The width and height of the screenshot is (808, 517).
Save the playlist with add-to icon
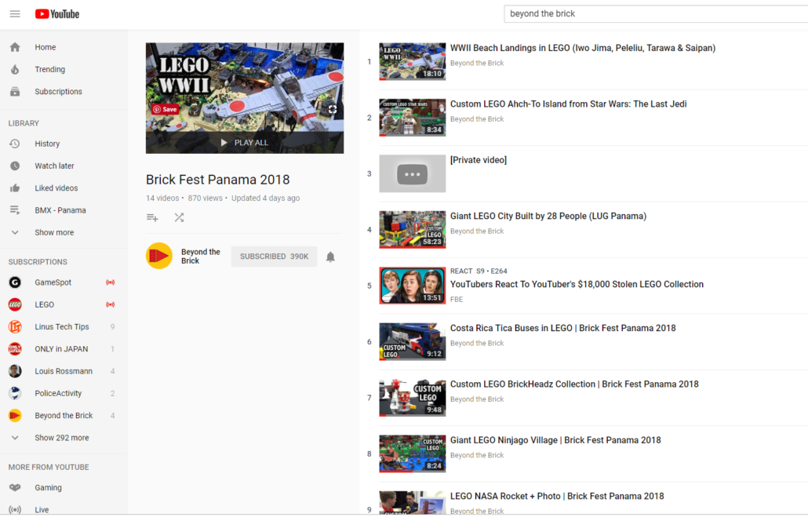pos(152,217)
